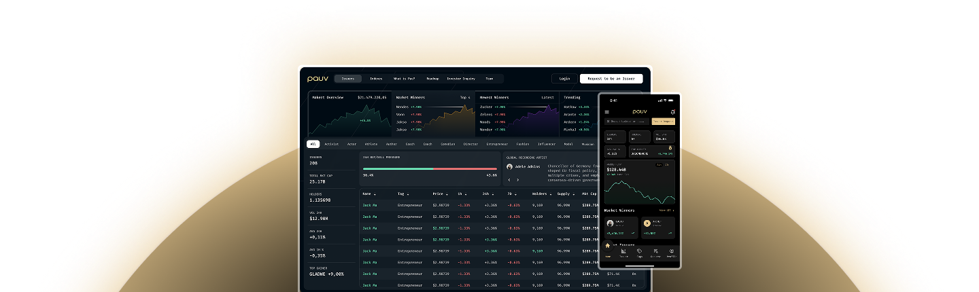Select the Entrepreneur category tab
Screen dimensions: 979x292
point(497,144)
